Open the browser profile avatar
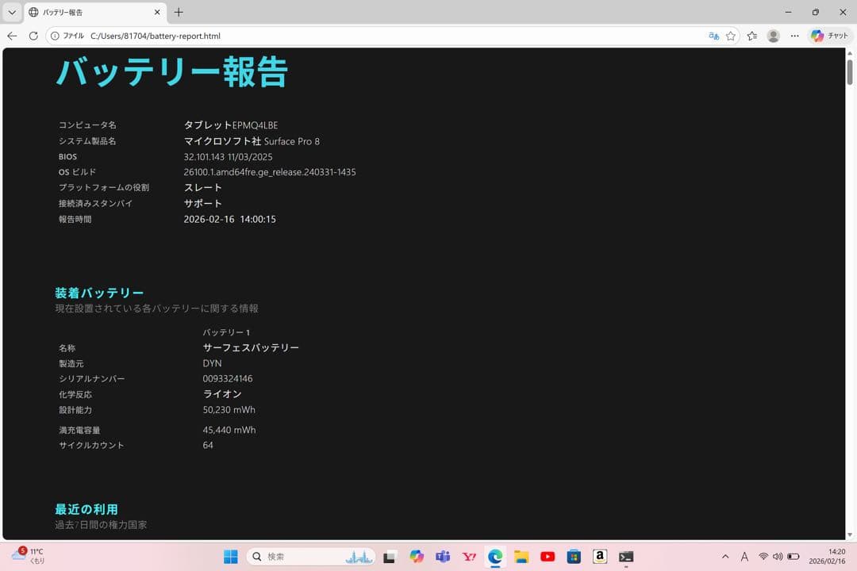This screenshot has height=571, width=857. pos(774,36)
